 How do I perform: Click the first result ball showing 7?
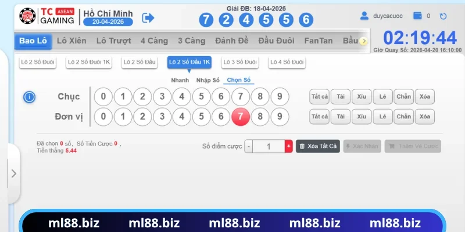[x=206, y=20]
